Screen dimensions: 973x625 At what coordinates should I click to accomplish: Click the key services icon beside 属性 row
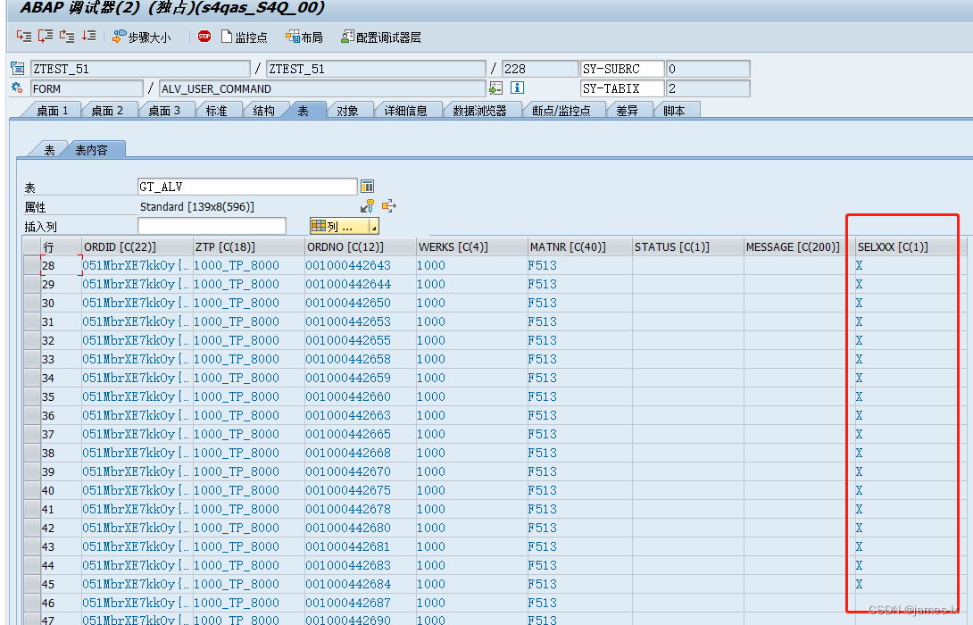[x=368, y=205]
